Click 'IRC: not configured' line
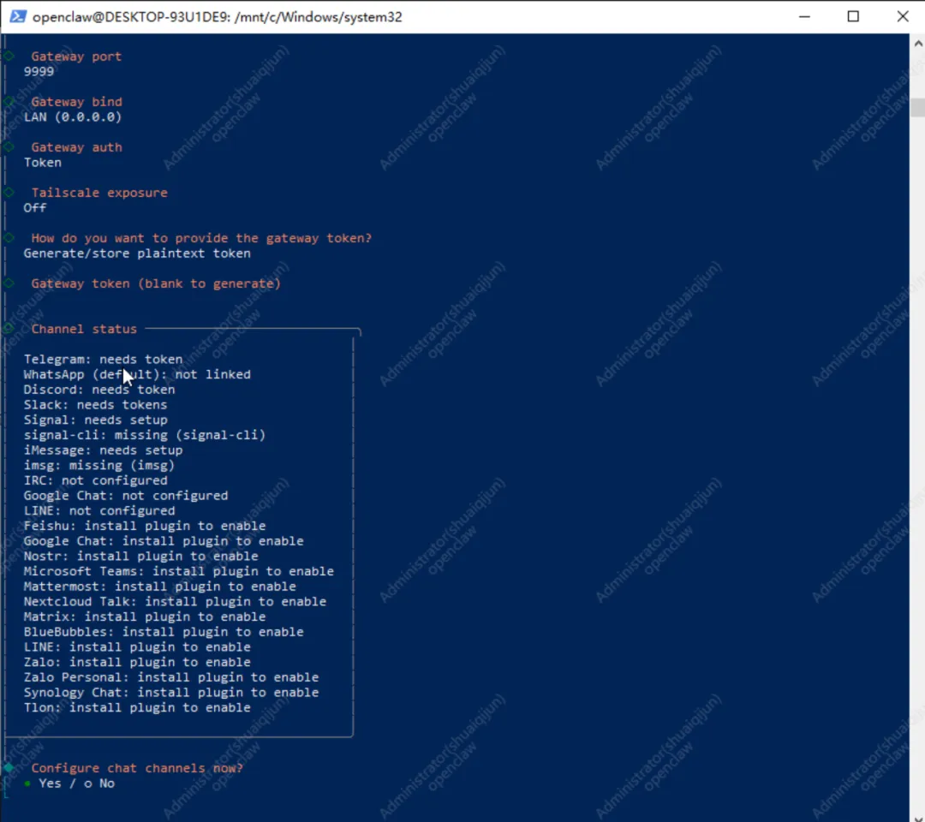Screen dimensions: 925x822 pyautogui.click(x=96, y=480)
